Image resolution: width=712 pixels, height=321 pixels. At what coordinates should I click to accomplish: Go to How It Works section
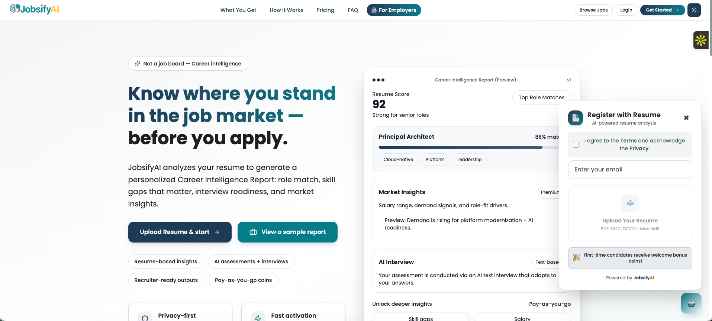pos(286,10)
